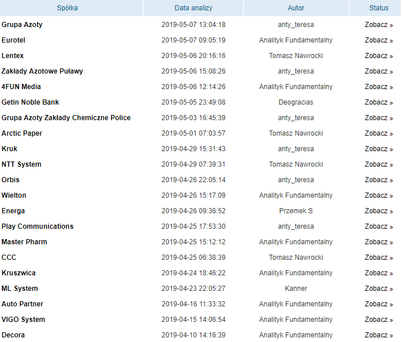View Getin Noble Bank analysis via Zobacz

pyautogui.click(x=378, y=102)
